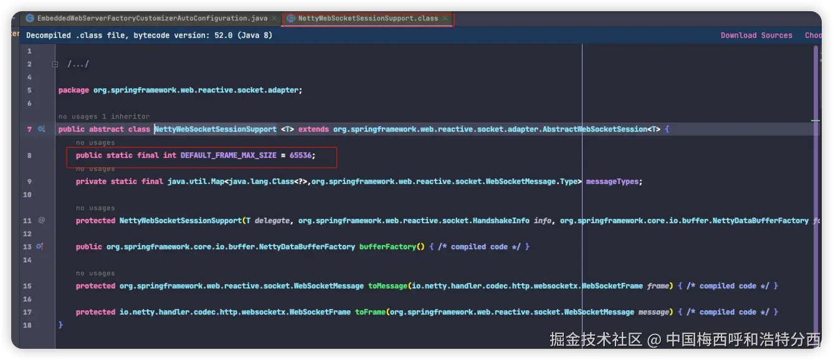Click the 'no usages' hint above toMessage
The width and height of the screenshot is (833, 360).
tap(95, 273)
